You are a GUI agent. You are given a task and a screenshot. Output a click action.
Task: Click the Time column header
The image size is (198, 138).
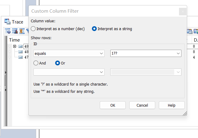[x=14, y=40]
